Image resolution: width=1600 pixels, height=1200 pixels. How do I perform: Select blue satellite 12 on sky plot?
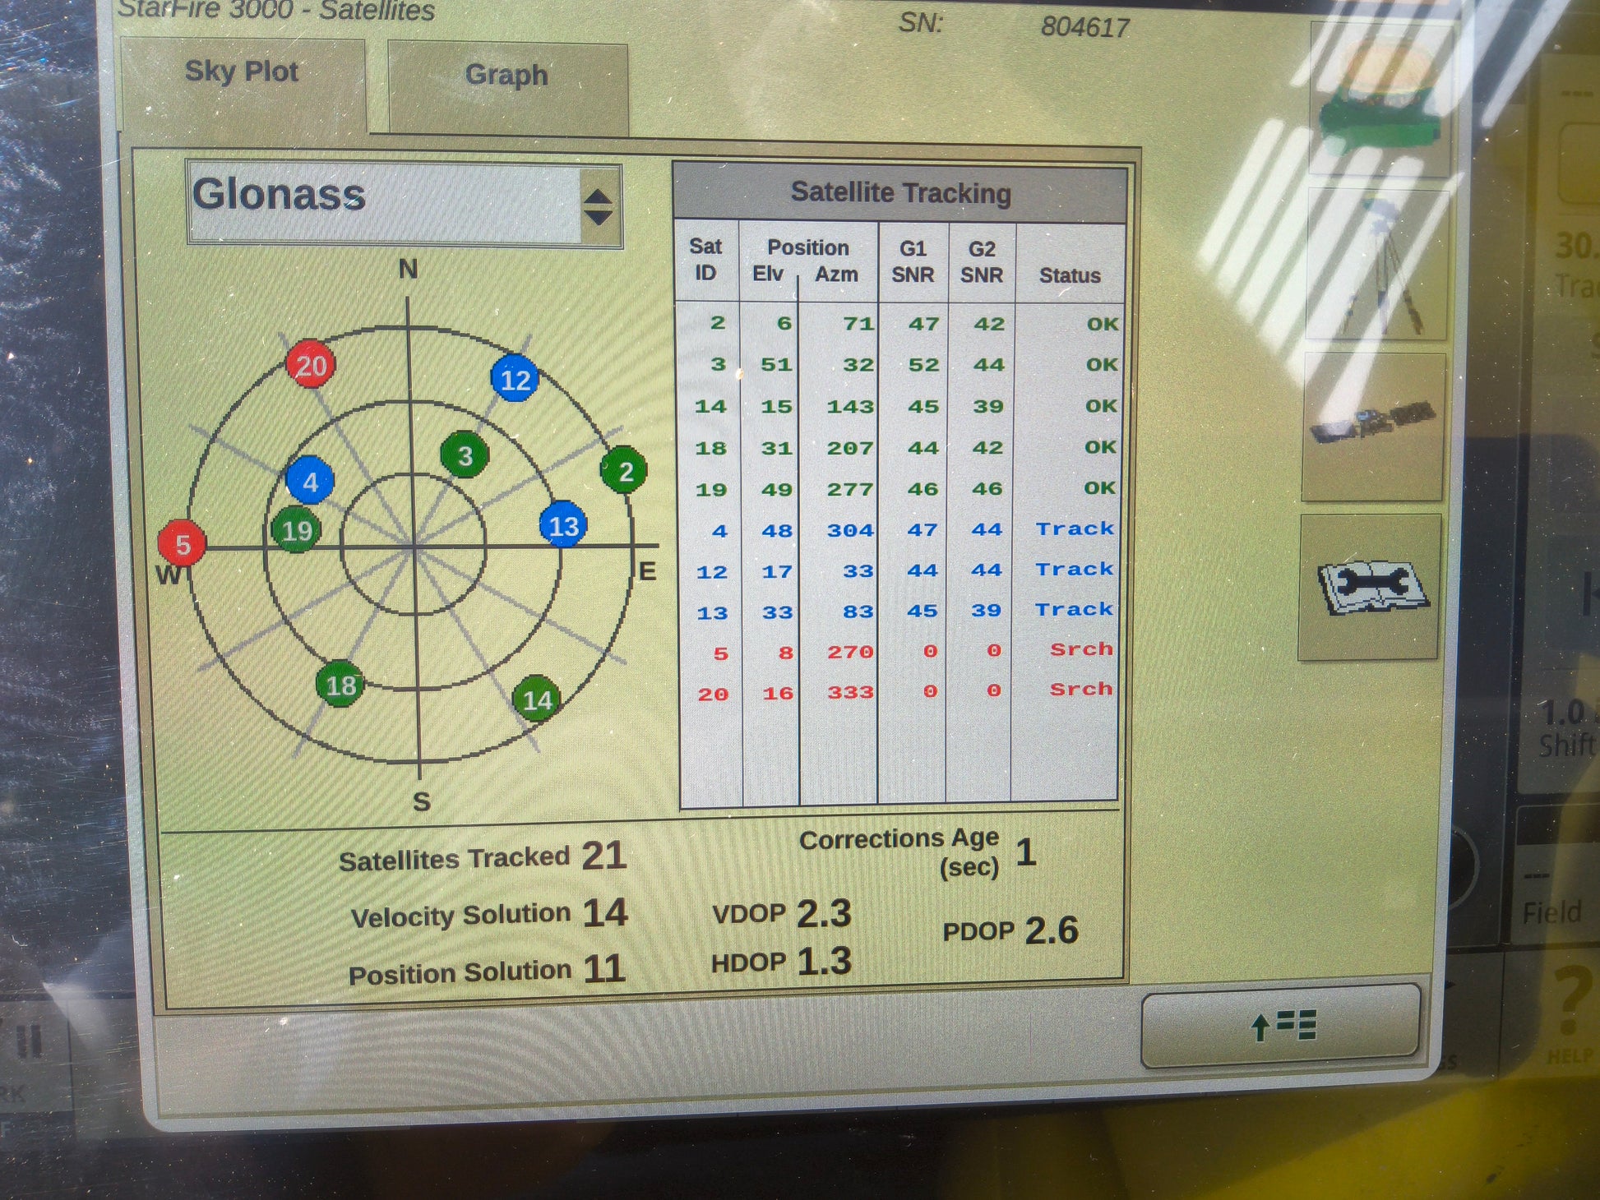[516, 379]
